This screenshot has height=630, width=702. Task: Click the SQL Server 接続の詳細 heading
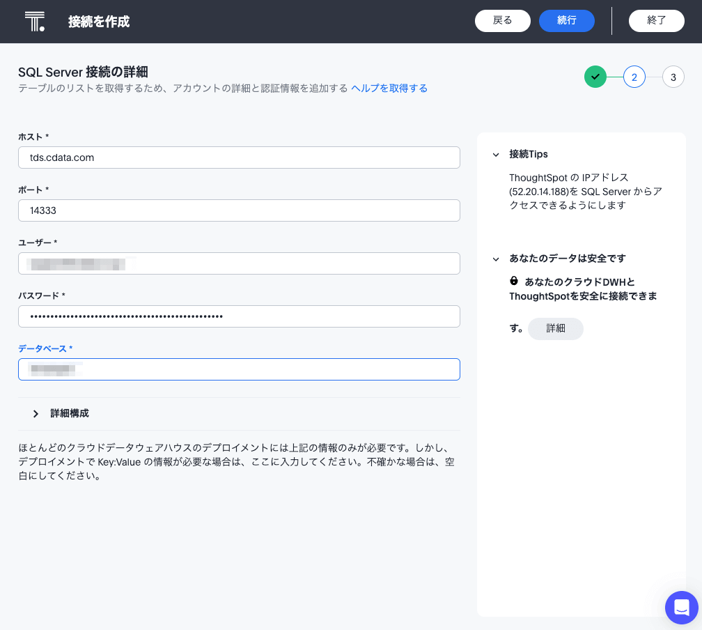pyautogui.click(x=83, y=72)
